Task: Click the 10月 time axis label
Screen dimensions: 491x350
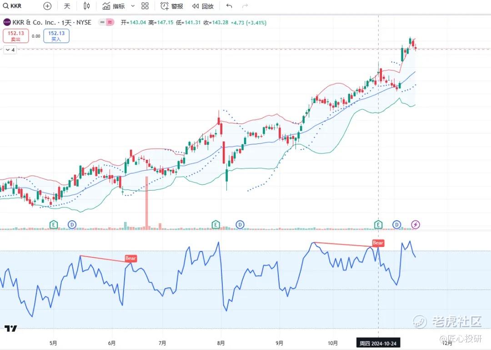Action: 332,343
